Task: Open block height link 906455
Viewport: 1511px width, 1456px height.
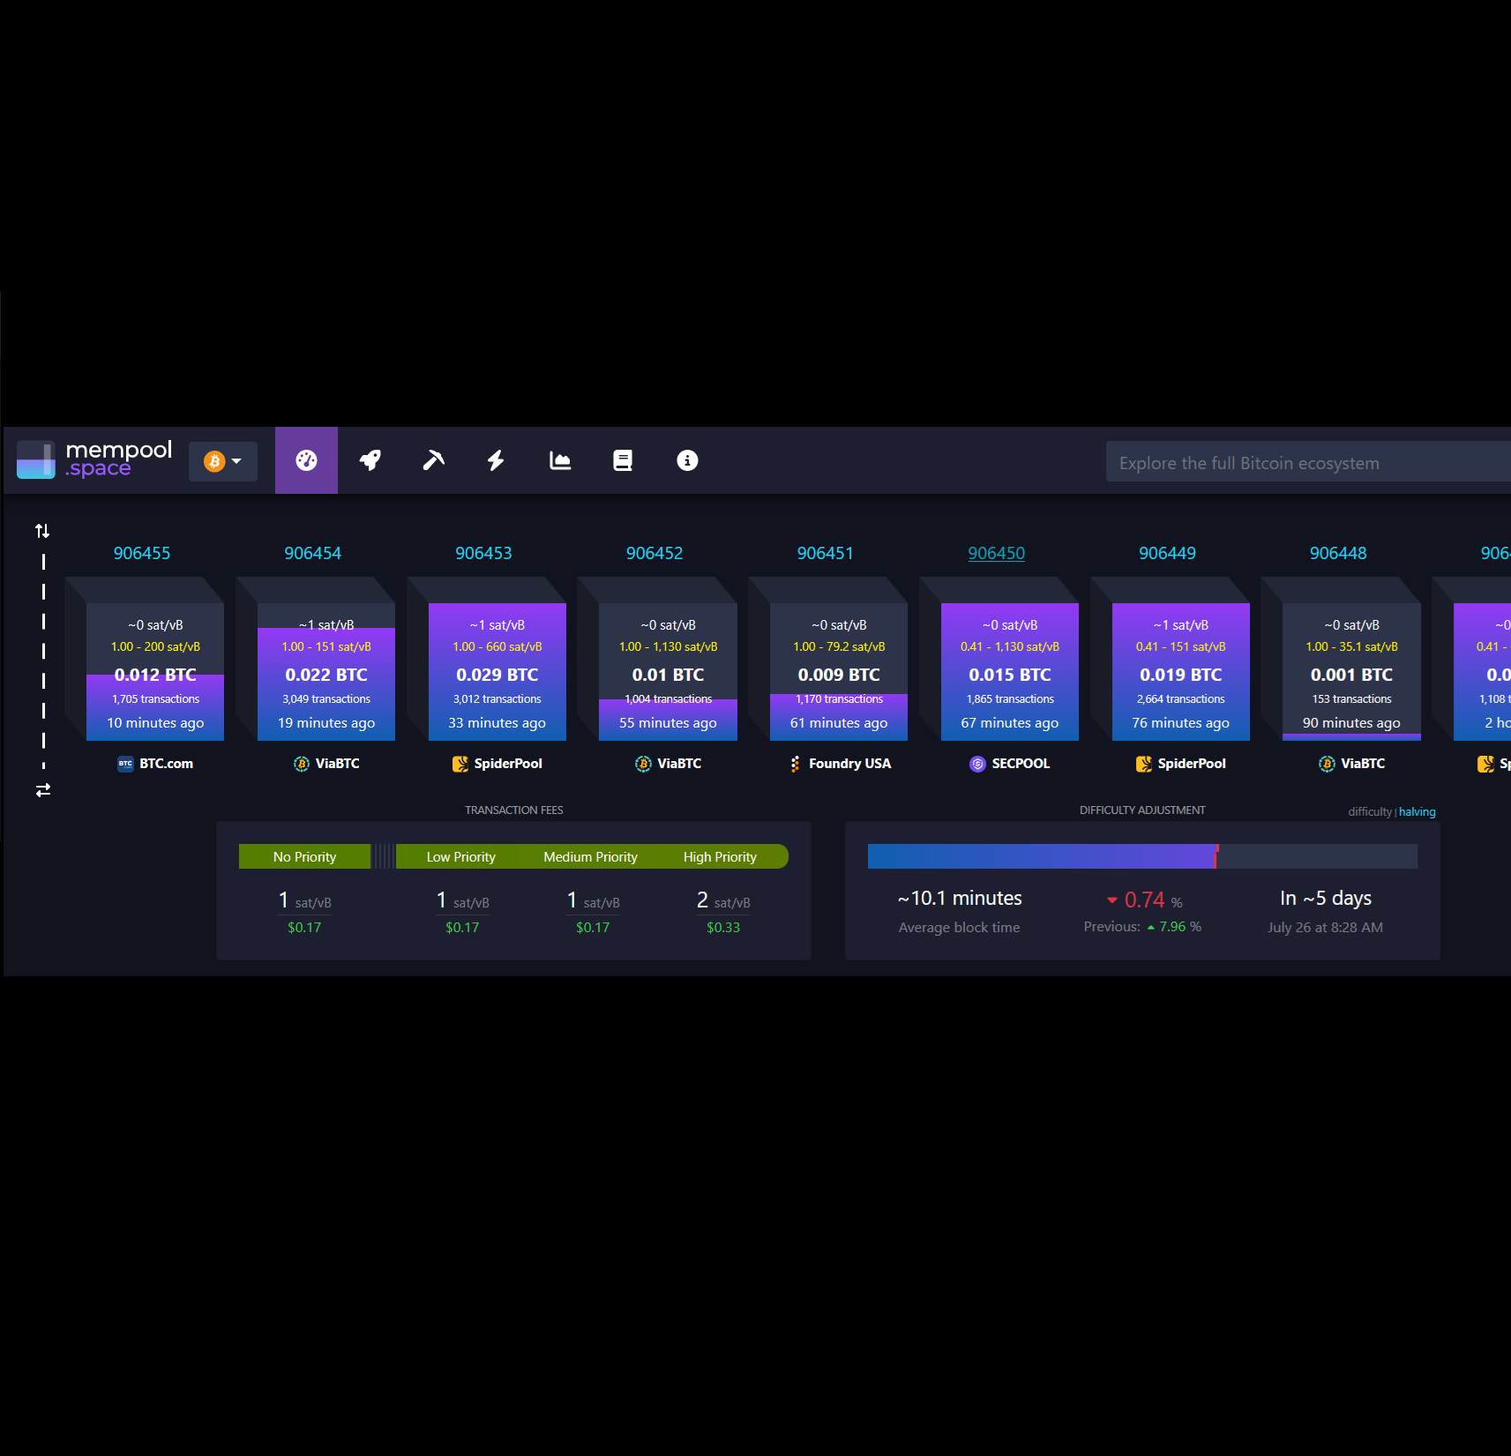Action: point(142,553)
